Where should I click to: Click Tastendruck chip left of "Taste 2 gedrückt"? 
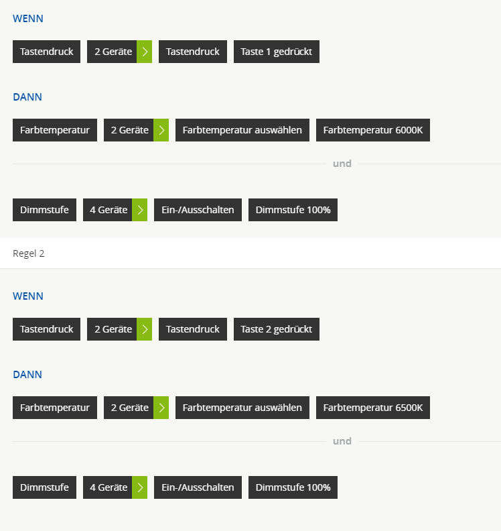pos(193,329)
